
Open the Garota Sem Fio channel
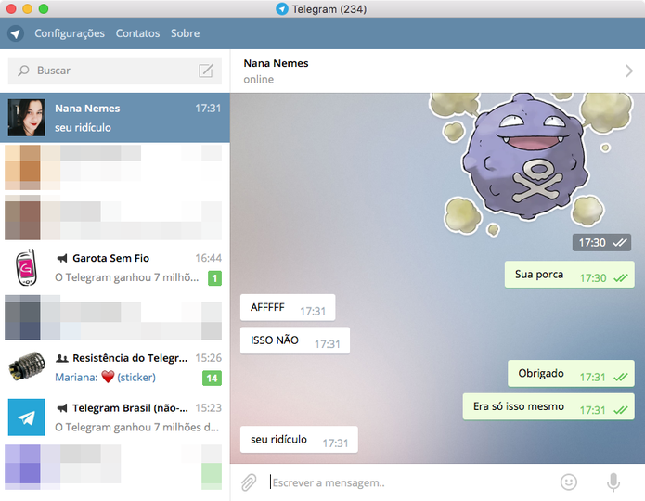(115, 268)
